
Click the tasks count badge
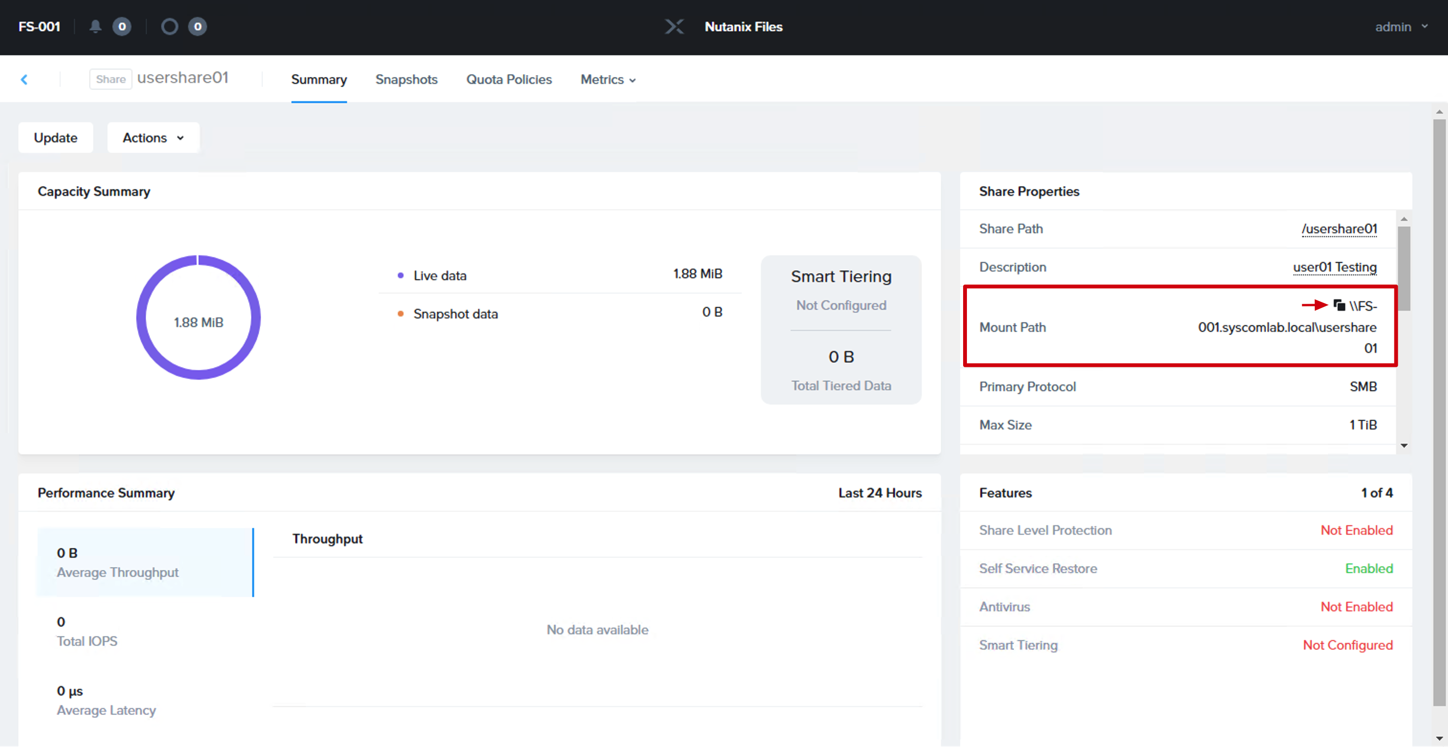point(197,26)
